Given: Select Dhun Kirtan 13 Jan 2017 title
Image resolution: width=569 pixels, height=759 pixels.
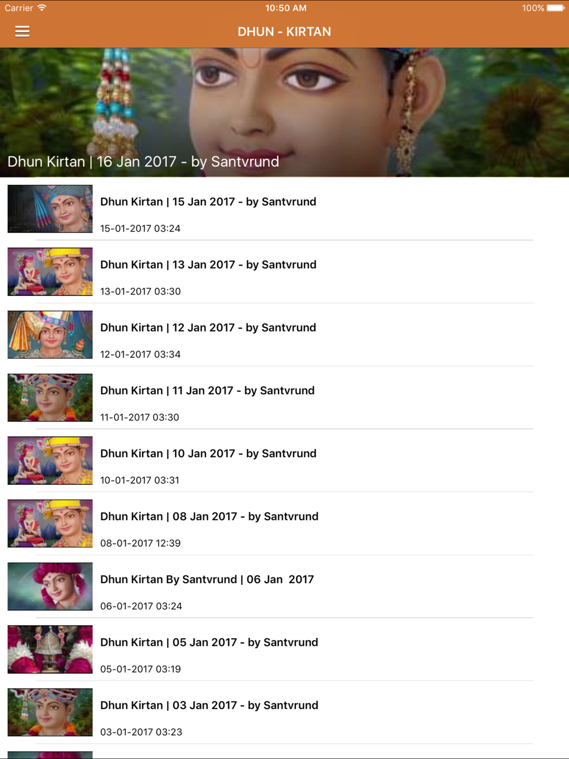Looking at the screenshot, I should [x=208, y=265].
